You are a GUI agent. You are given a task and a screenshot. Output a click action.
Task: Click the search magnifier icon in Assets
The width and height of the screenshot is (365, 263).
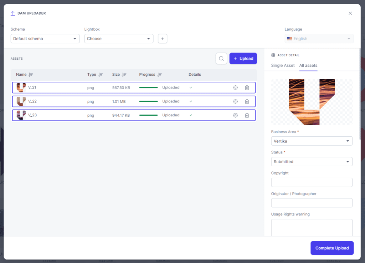click(221, 59)
